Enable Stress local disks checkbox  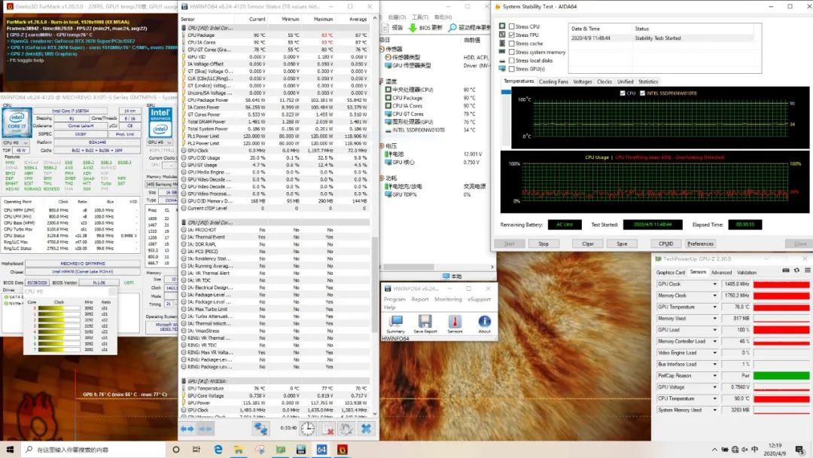[512, 60]
